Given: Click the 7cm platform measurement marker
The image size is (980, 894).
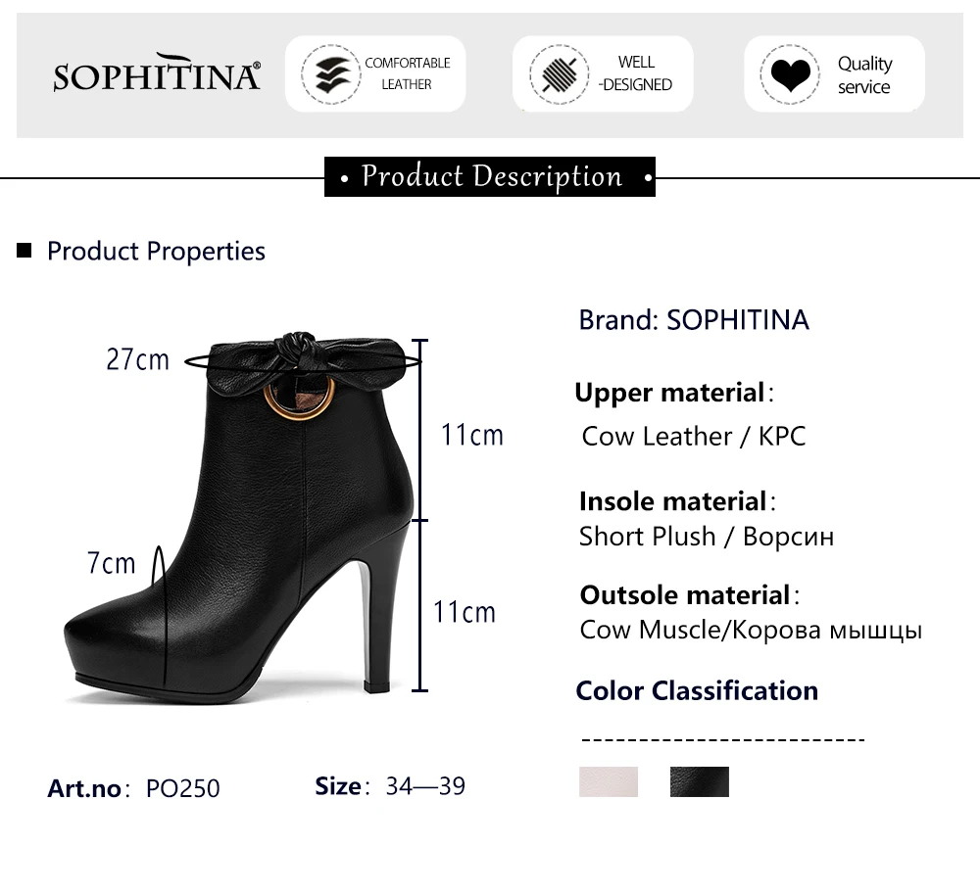Looking at the screenshot, I should 112,563.
